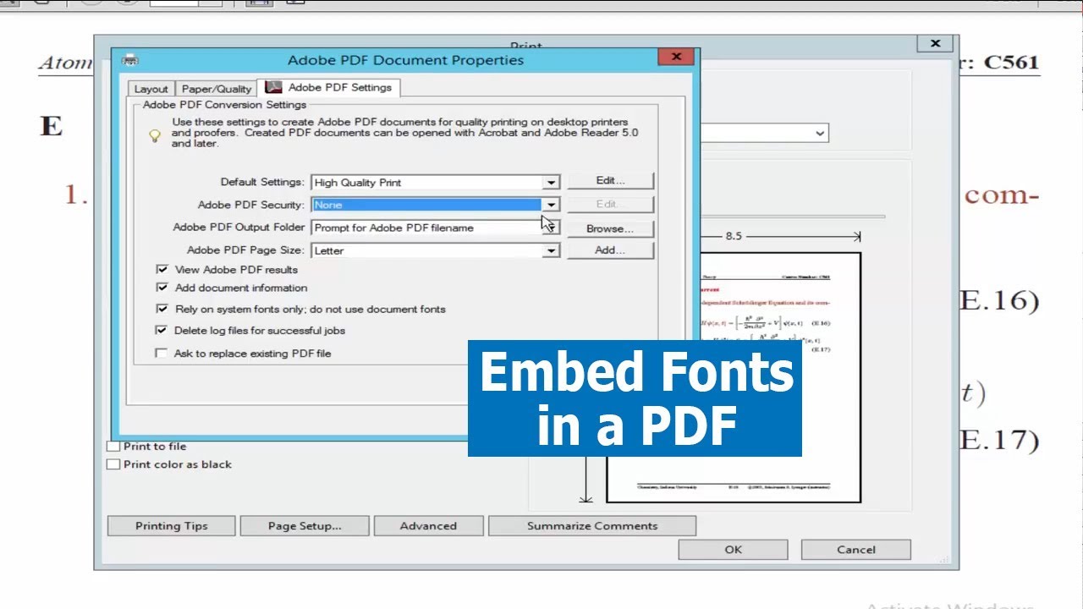Image resolution: width=1083 pixels, height=609 pixels.
Task: Click Add button next to Page Size
Action: pyautogui.click(x=610, y=250)
